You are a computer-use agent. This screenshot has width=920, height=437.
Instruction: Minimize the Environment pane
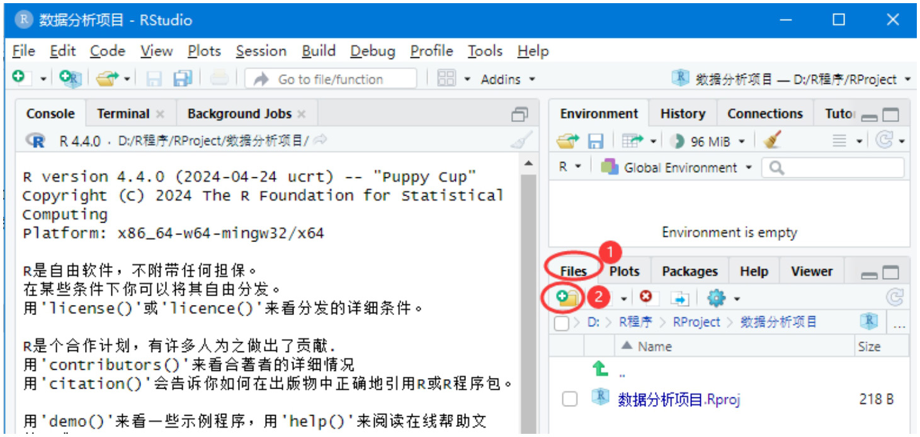870,117
